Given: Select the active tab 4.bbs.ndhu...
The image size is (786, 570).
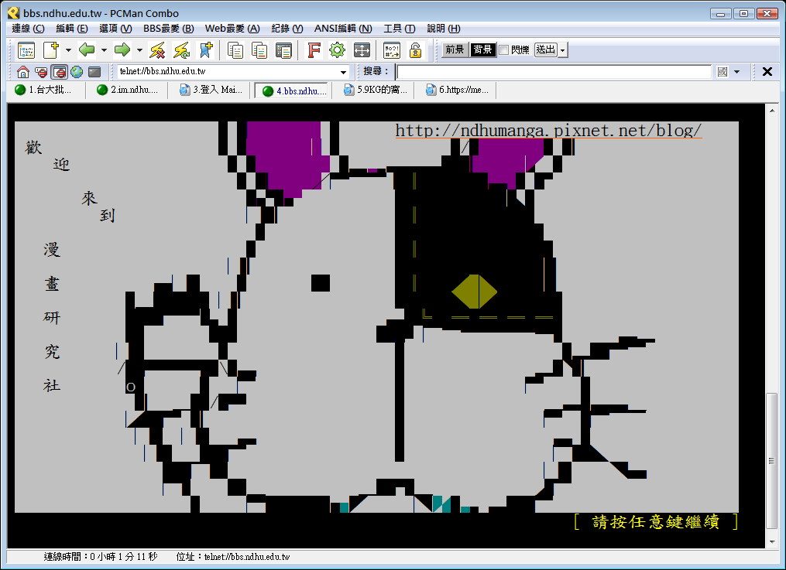Looking at the screenshot, I should (292, 90).
